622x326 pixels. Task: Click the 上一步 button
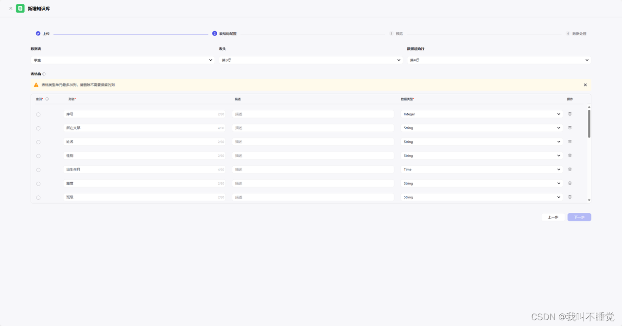pyautogui.click(x=553, y=217)
